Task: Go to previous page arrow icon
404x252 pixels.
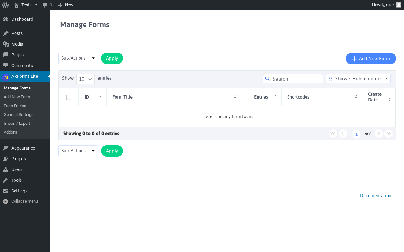Action: click(x=343, y=134)
